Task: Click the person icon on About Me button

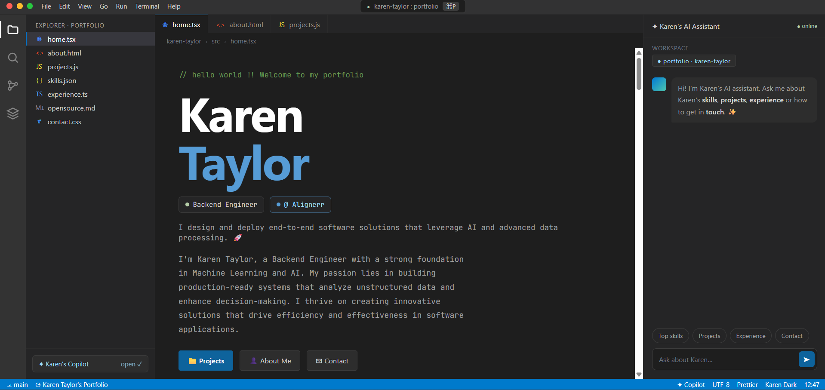Action: [254, 361]
